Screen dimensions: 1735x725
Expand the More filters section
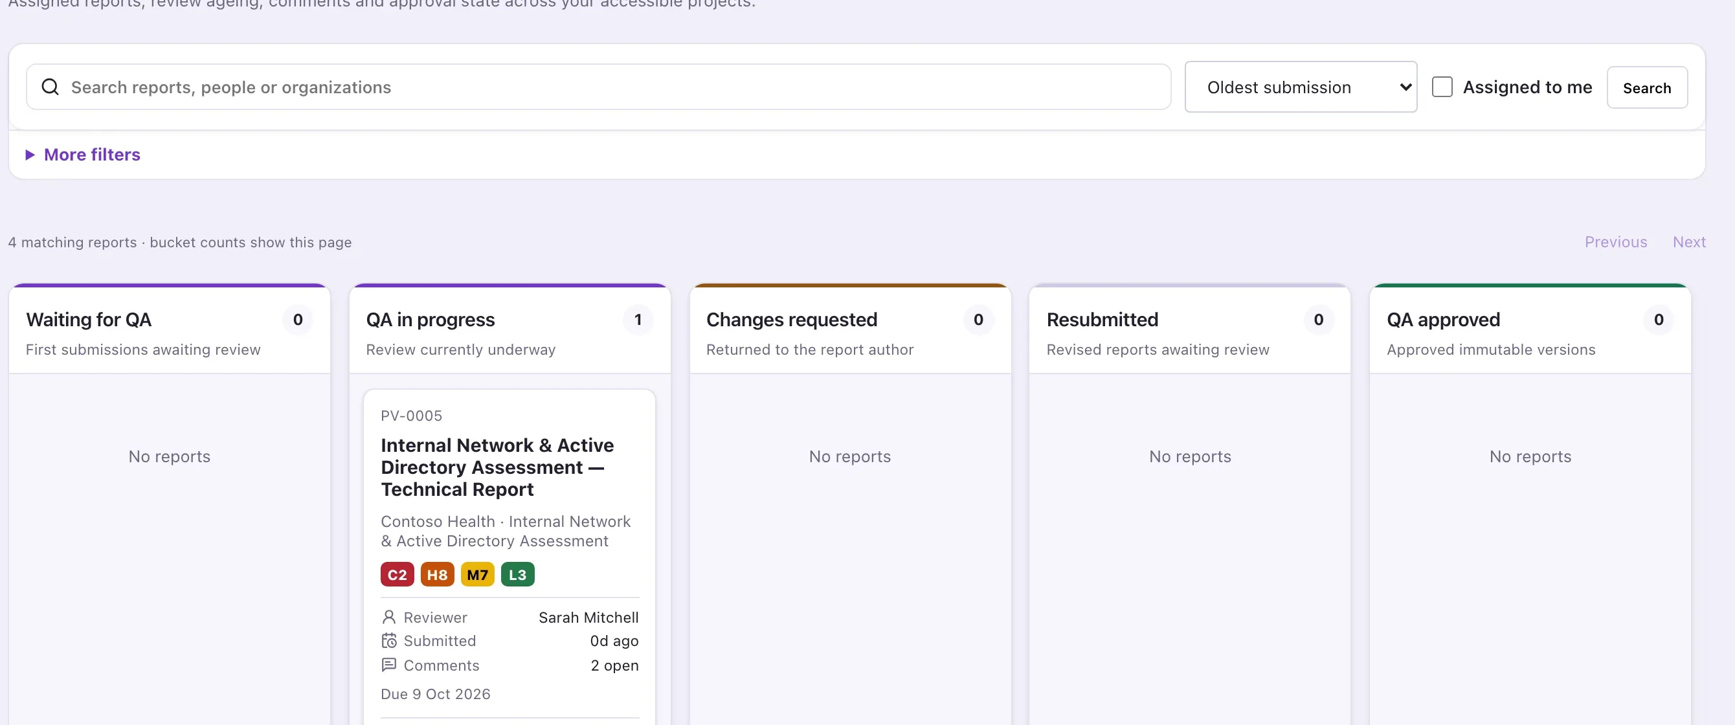pos(83,155)
